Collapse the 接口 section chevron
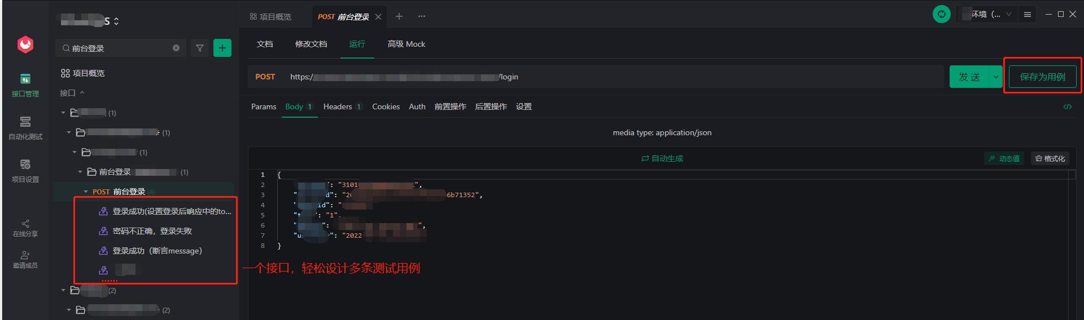Screen dimensions: 1084x320 tap(82, 93)
